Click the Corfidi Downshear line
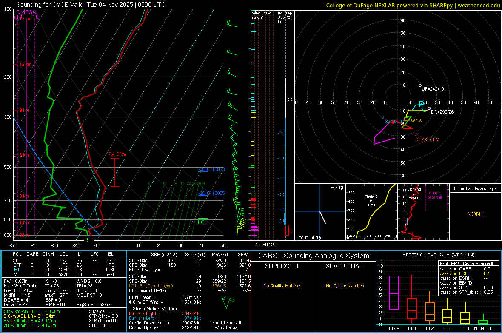The width and height of the screenshot is (502, 333). [165, 323]
